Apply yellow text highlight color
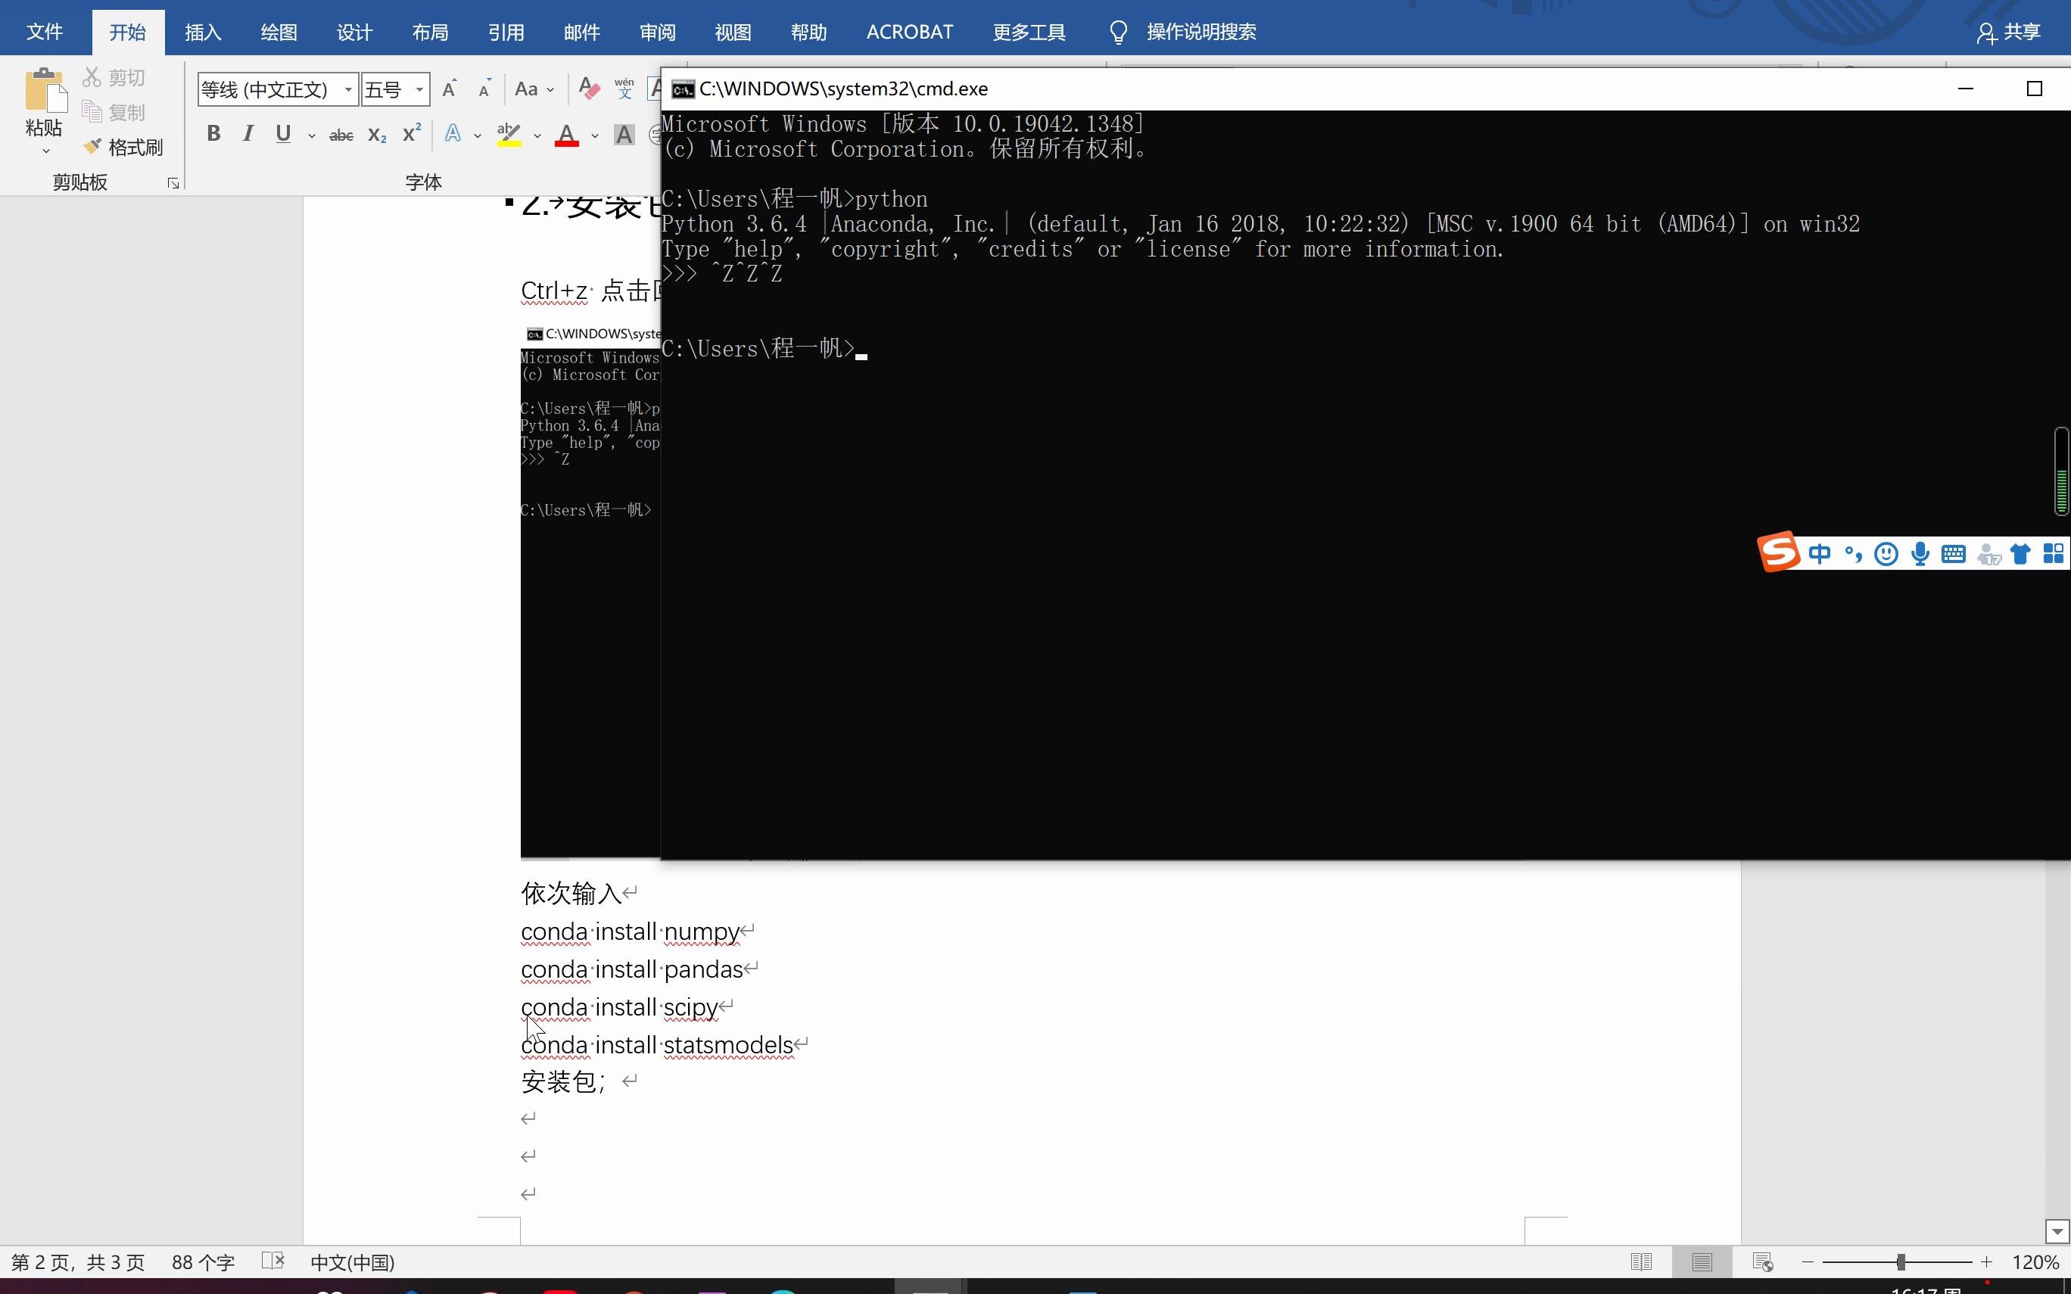This screenshot has width=2071, height=1294. click(x=509, y=135)
